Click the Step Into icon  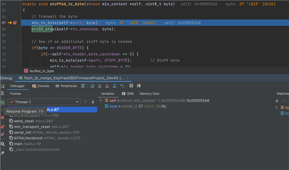(99, 85)
